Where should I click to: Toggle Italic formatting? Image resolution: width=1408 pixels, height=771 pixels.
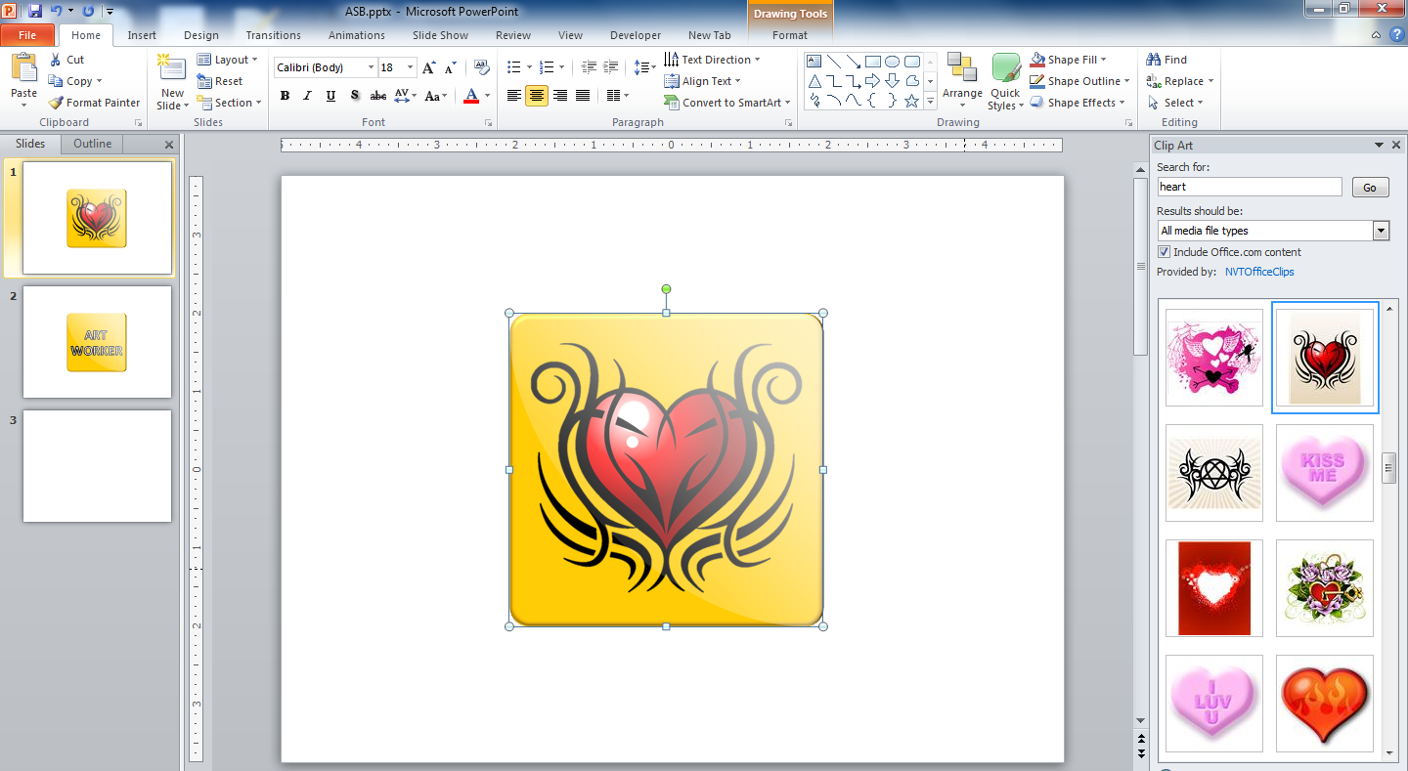point(307,96)
